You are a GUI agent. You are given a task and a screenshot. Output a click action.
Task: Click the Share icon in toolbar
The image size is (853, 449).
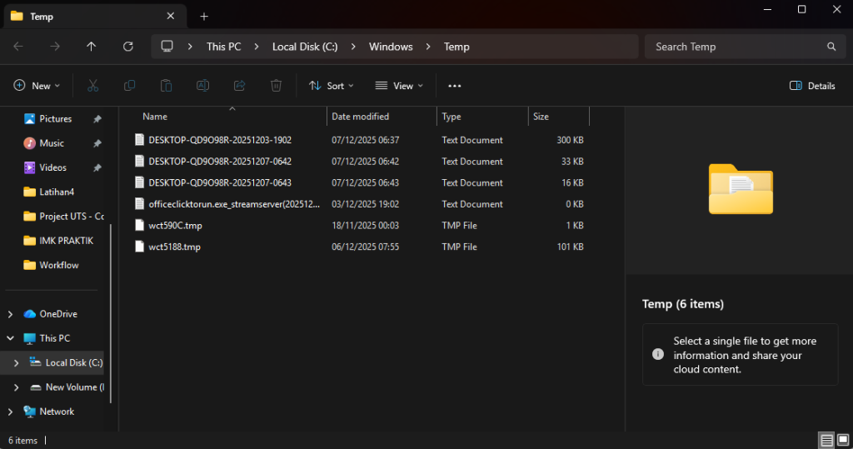point(239,86)
